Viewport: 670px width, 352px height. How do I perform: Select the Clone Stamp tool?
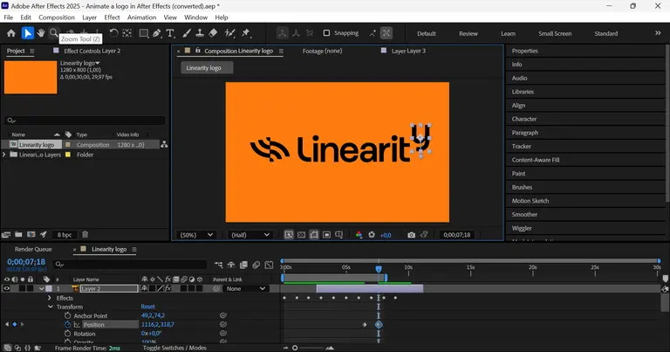(200, 33)
